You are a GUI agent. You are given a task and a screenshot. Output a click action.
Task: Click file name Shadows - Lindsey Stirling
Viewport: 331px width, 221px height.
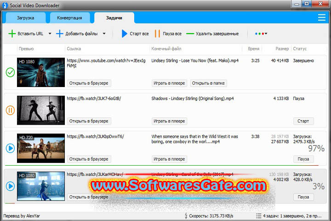tap(193, 99)
